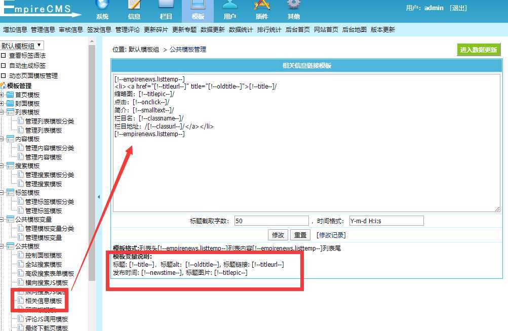Collapse the 搜索模板 tree node
Screen dimensions: 508x331
[2, 166]
